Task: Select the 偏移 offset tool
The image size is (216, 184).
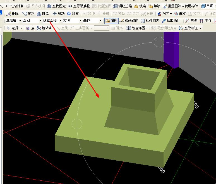Action: pyautogui.click(x=180, y=13)
